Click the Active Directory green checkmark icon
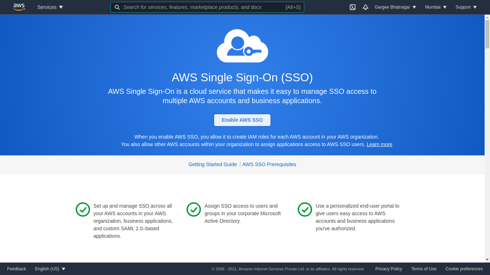 click(x=194, y=209)
